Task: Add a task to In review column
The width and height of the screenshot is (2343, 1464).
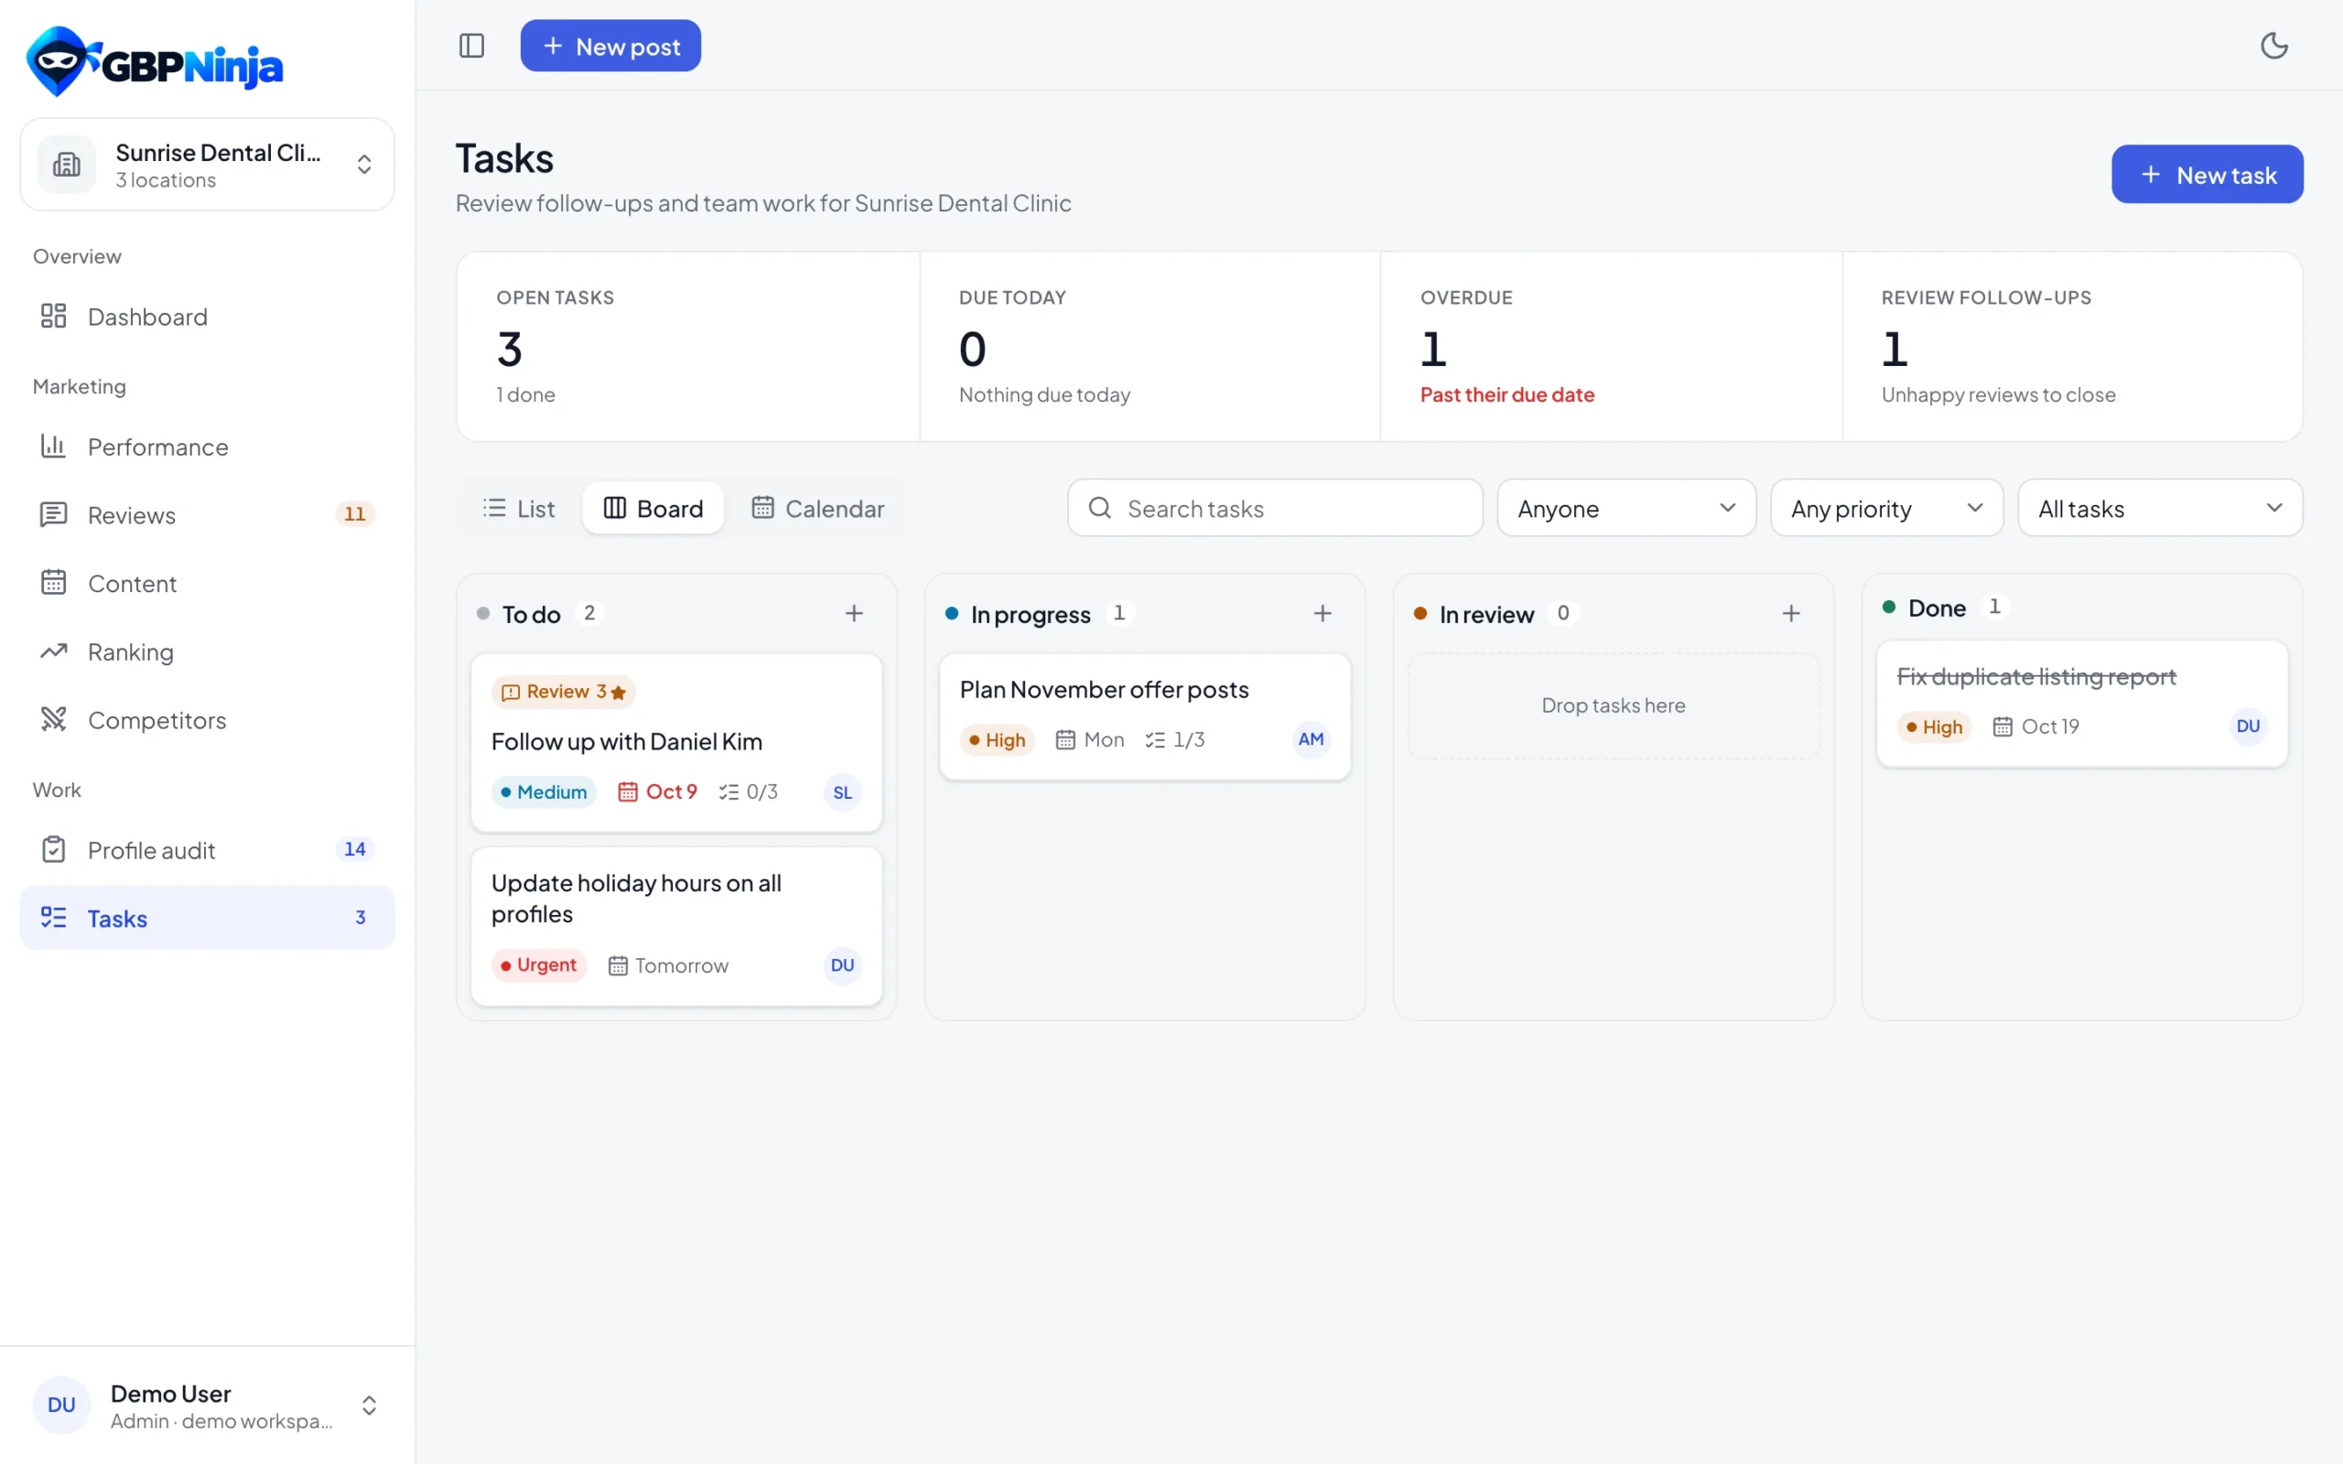Action: (1791, 614)
